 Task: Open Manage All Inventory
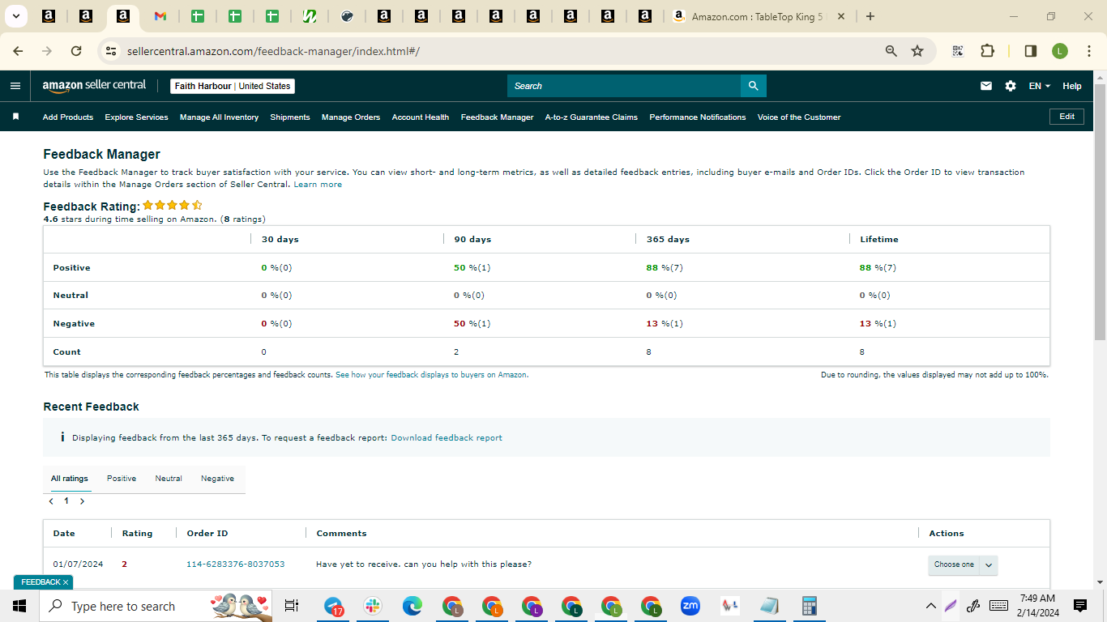(x=219, y=117)
